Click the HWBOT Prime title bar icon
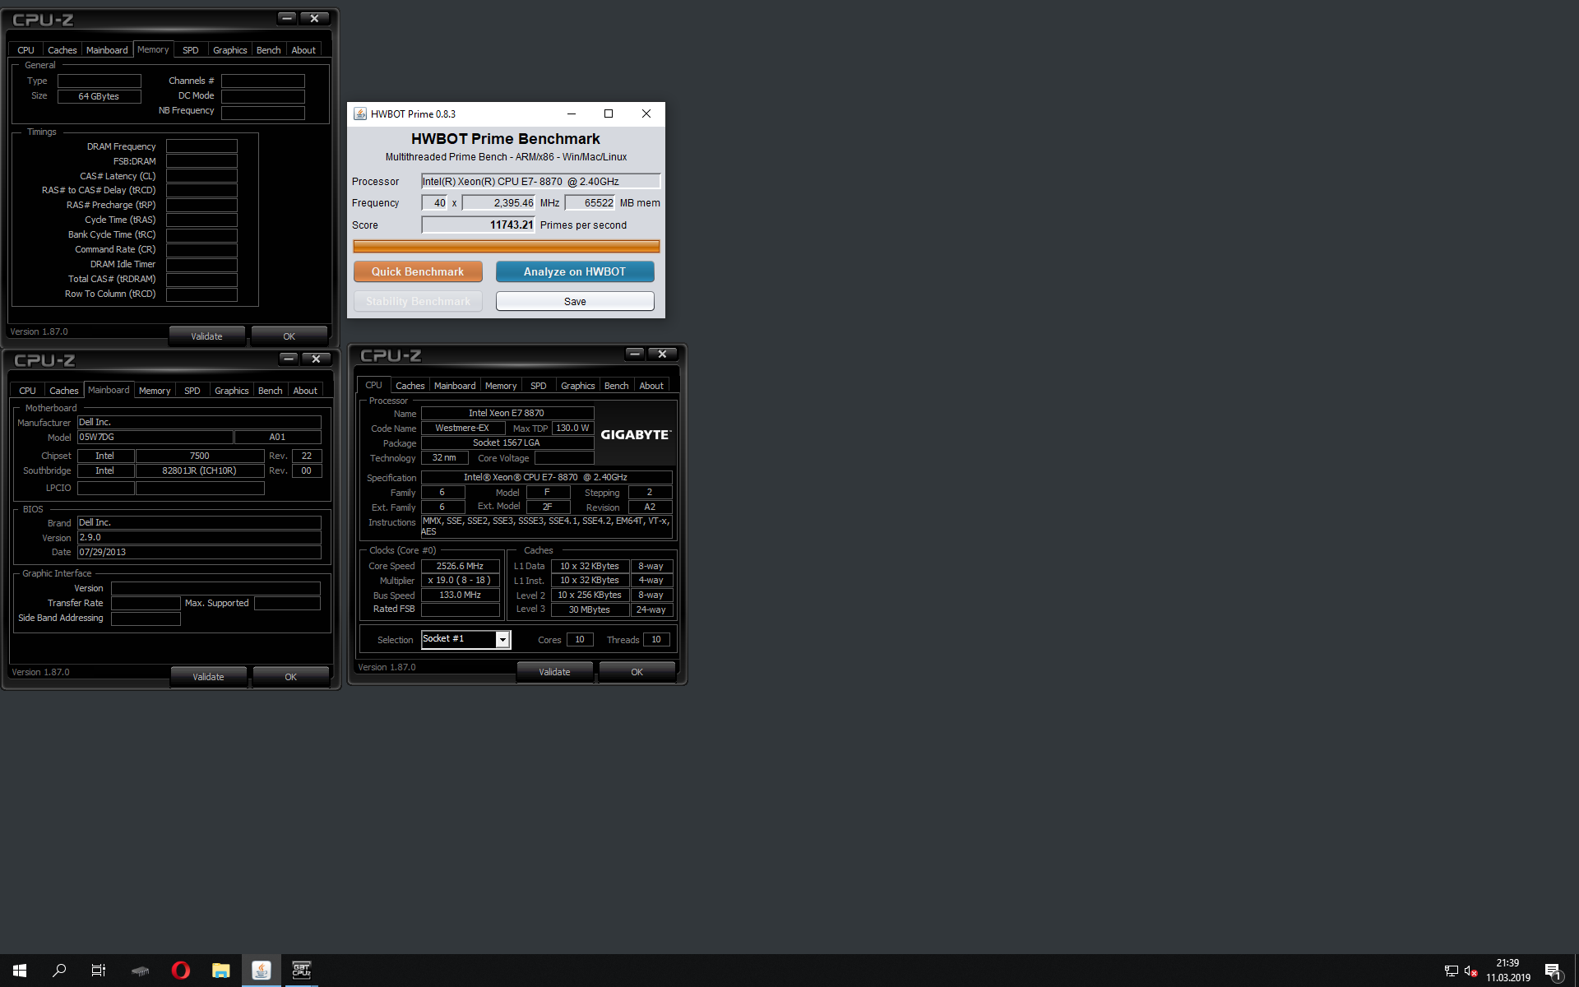This screenshot has width=1579, height=987. [x=360, y=114]
